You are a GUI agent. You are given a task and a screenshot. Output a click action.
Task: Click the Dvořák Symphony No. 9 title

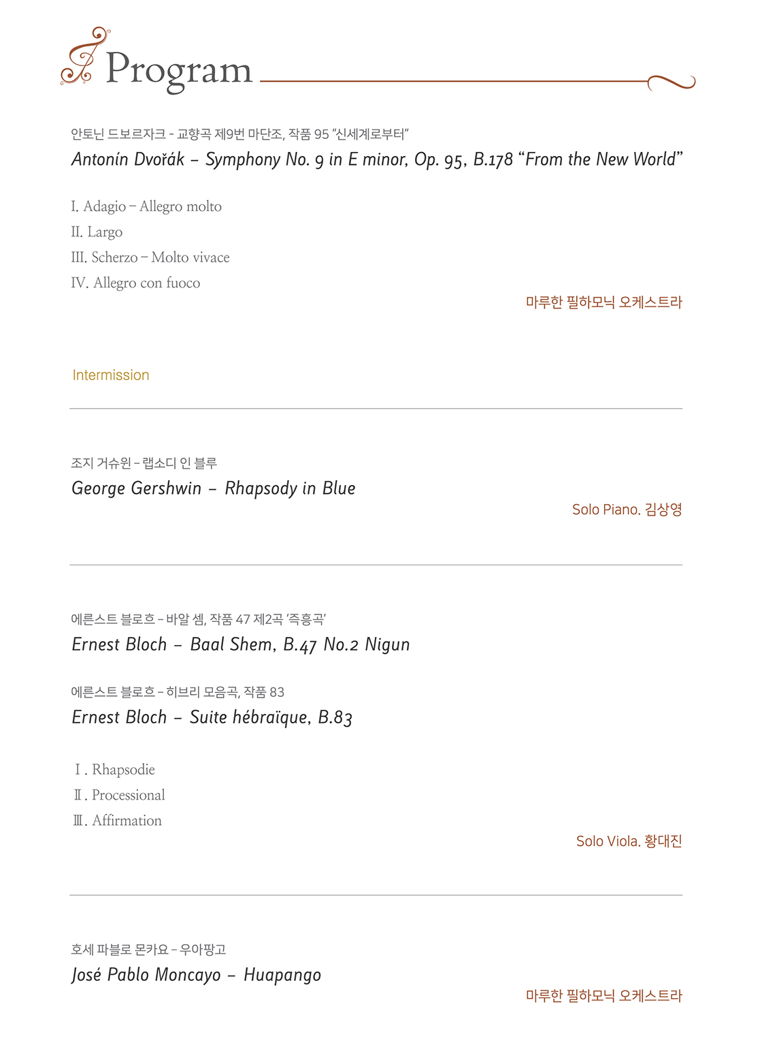pos(377,159)
